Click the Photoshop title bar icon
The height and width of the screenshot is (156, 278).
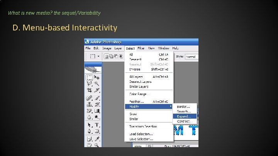86,42
